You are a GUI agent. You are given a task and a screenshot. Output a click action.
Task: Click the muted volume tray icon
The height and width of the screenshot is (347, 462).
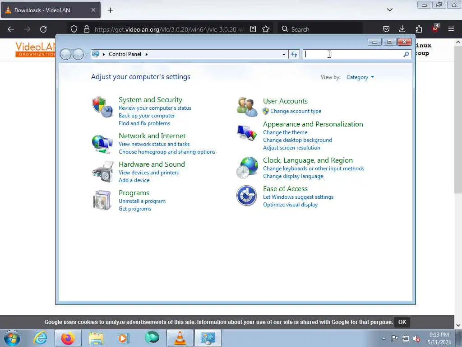(x=416, y=339)
